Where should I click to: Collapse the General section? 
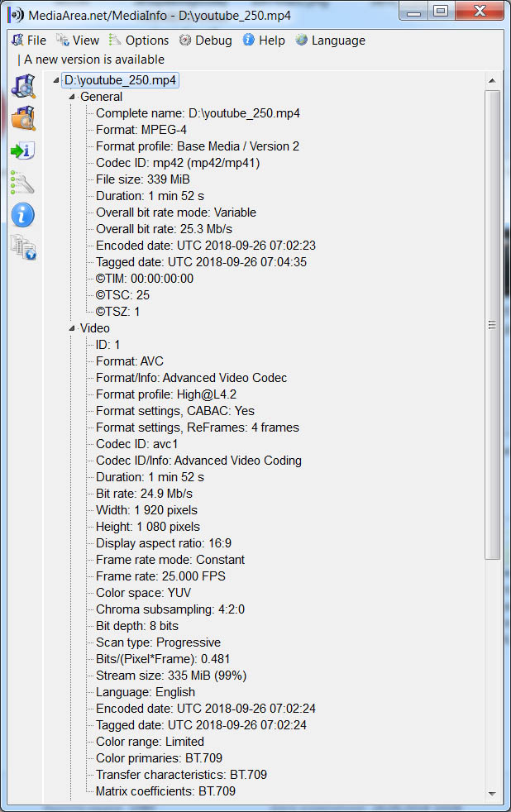pos(71,98)
